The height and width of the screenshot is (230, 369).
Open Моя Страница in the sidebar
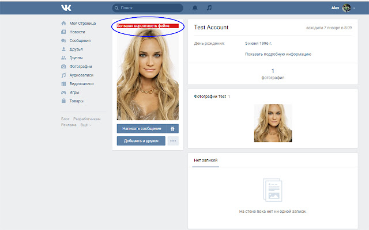click(82, 23)
